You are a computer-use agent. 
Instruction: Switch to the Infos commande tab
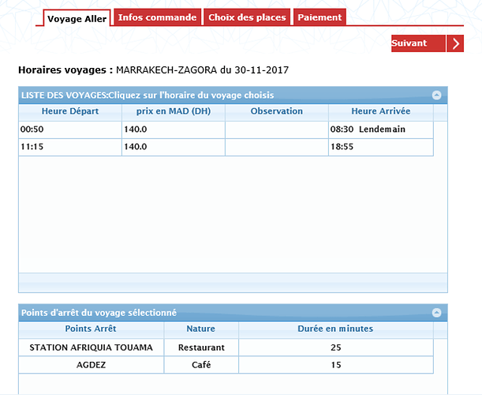157,17
